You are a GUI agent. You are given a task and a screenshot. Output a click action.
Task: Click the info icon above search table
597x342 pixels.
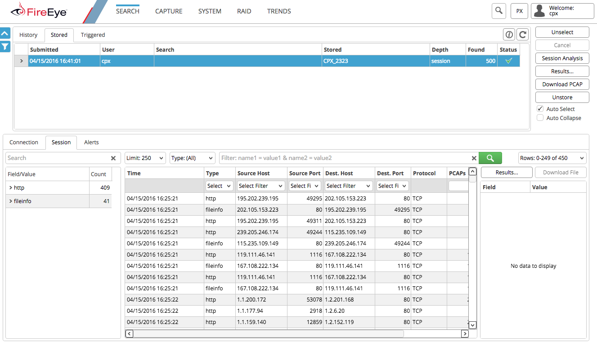click(509, 34)
